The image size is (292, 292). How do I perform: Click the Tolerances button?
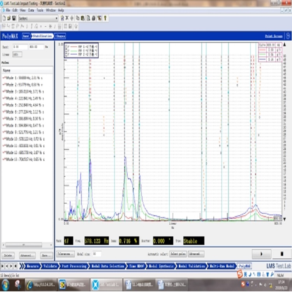[65, 254]
